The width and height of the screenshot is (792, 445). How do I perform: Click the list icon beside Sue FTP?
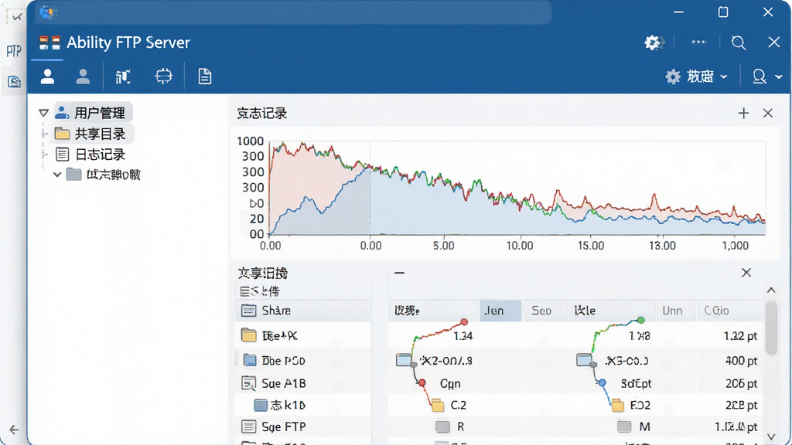pos(248,426)
